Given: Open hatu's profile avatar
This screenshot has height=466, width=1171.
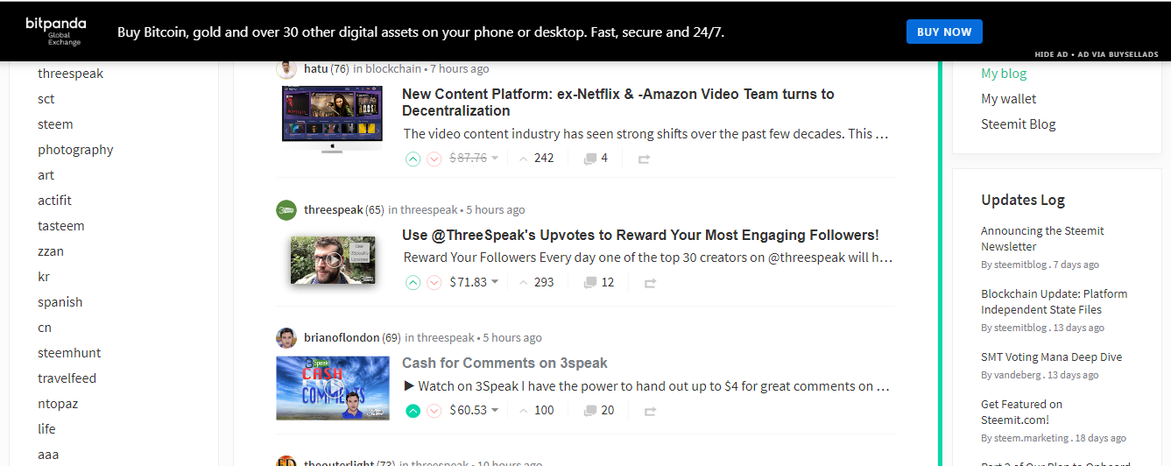Looking at the screenshot, I should click(286, 69).
